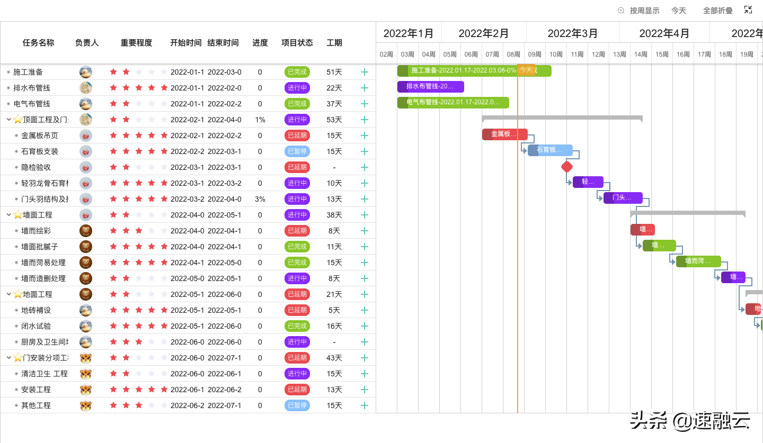Set 电气布管线 importance to third star
Screen dimensions: 763x443
(x=139, y=104)
